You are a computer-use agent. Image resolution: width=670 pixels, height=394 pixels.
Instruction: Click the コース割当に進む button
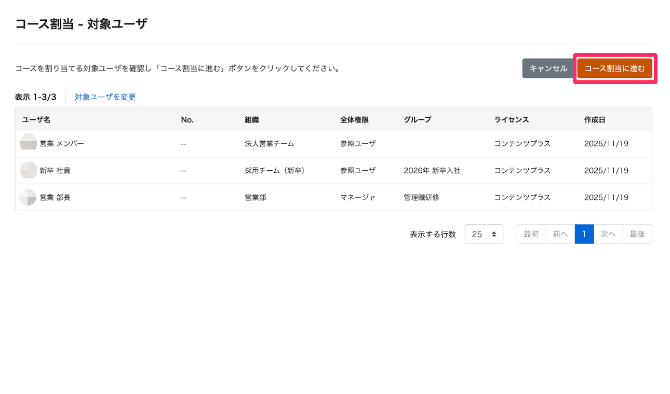click(x=614, y=69)
